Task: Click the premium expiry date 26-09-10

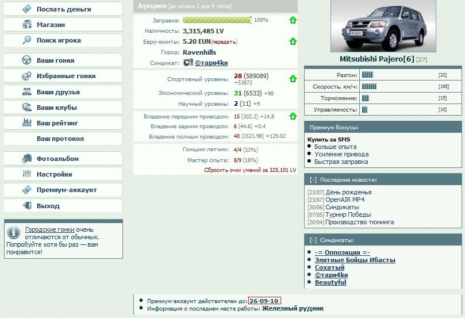Action: (x=264, y=301)
